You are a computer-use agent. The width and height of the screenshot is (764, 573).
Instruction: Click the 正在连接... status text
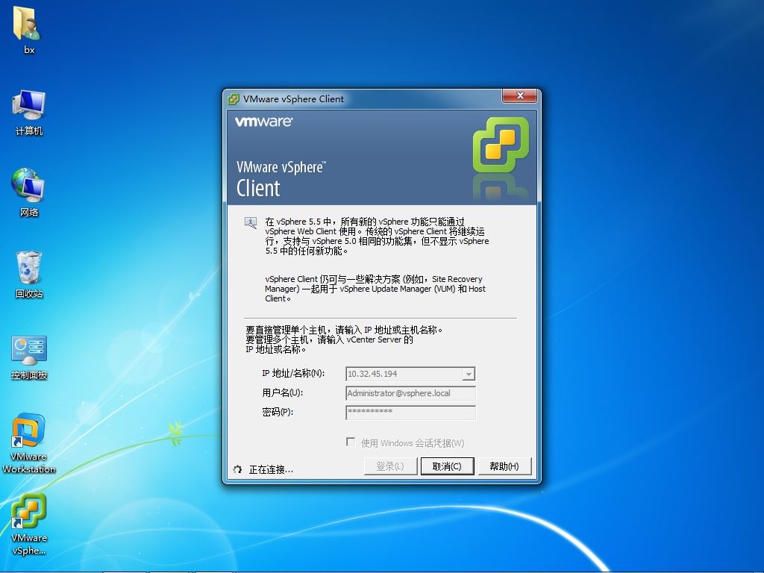click(271, 470)
